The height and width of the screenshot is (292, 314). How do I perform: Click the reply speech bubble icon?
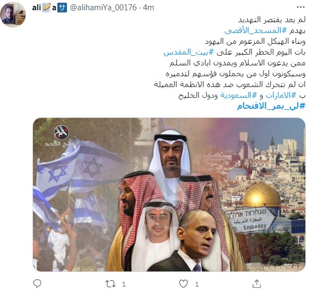click(x=37, y=283)
